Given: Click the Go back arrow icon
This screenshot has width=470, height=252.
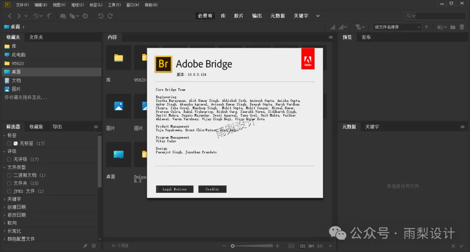Looking at the screenshot, I should click(x=10, y=16).
